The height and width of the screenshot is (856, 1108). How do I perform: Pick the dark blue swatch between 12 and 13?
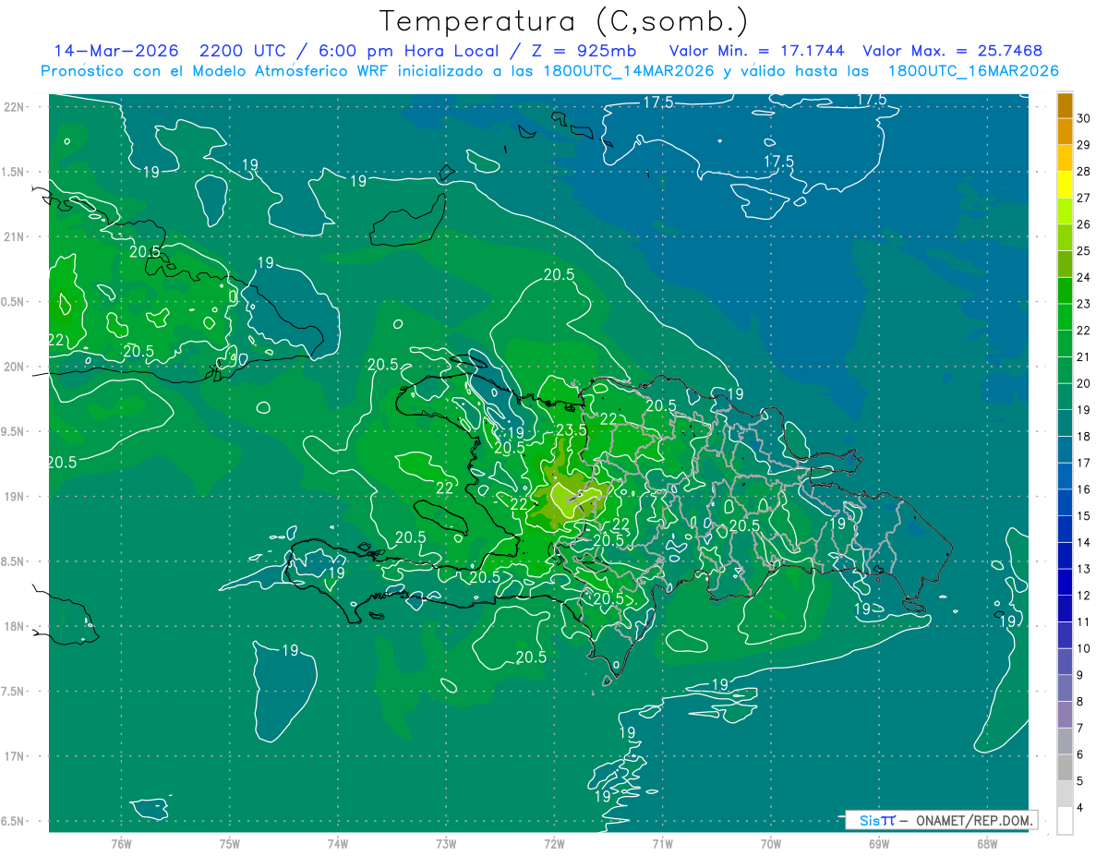[x=1065, y=582]
